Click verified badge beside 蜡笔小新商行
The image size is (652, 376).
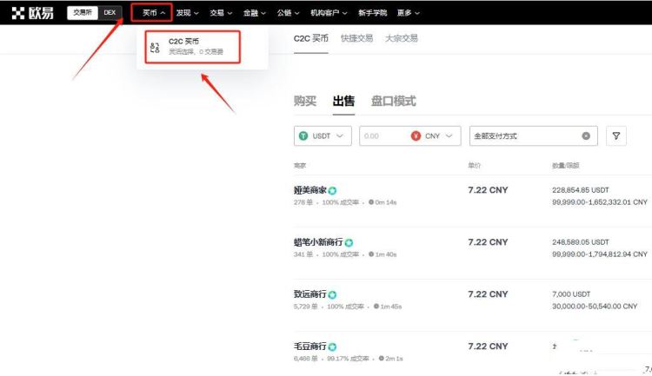(x=349, y=242)
